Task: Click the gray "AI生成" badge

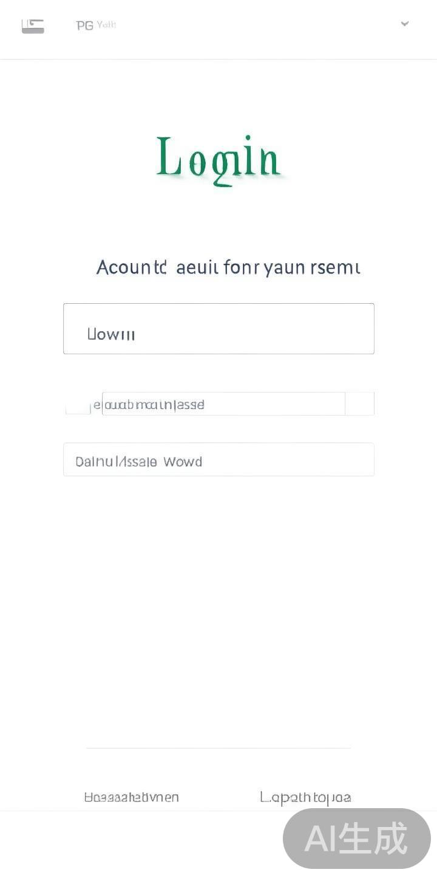Action: click(x=357, y=839)
